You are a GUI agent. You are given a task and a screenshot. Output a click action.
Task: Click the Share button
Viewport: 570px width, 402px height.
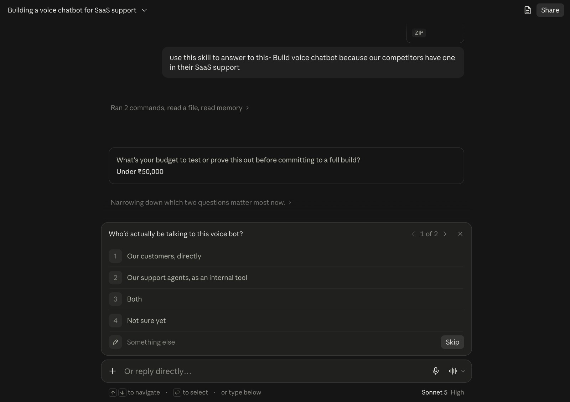tap(550, 10)
